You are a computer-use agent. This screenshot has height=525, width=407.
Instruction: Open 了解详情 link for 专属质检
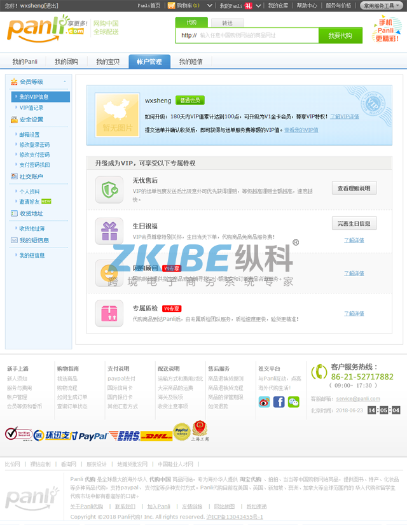tap(354, 314)
